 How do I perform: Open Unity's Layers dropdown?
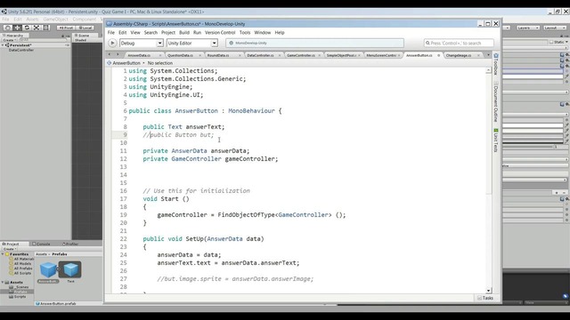click(x=527, y=28)
